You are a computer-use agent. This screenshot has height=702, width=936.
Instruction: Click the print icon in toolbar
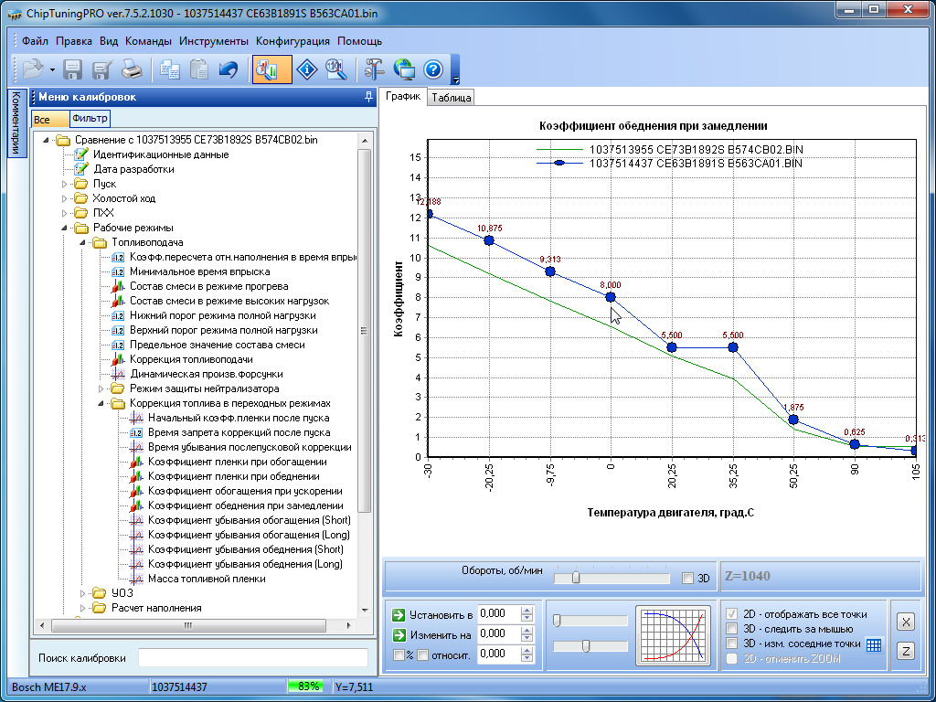click(x=132, y=69)
